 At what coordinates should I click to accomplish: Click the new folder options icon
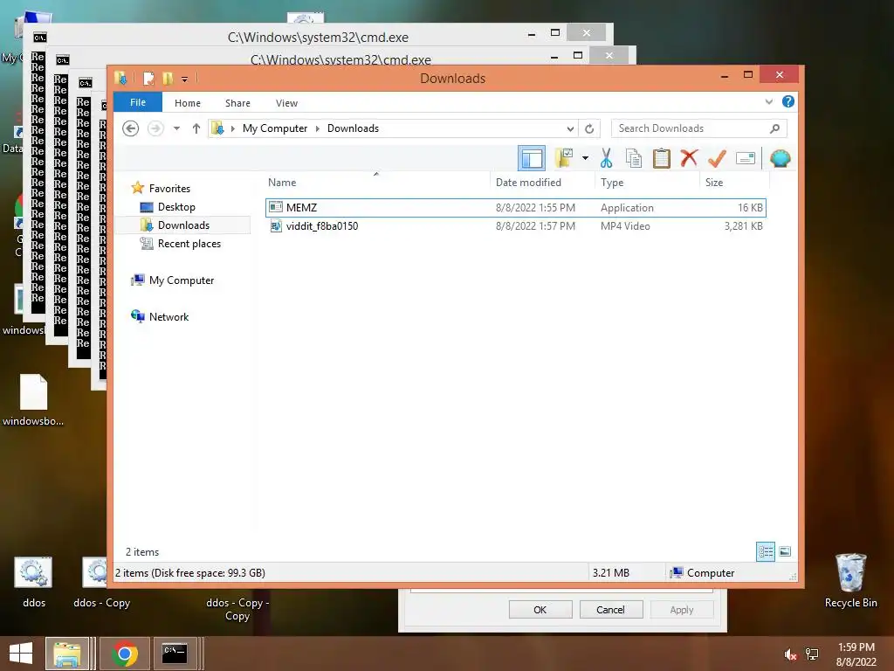[x=564, y=158]
